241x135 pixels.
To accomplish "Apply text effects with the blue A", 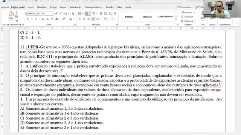I will coord(56,19).
